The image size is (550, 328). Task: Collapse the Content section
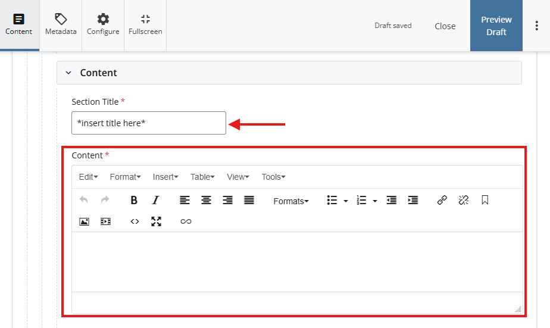(x=68, y=73)
